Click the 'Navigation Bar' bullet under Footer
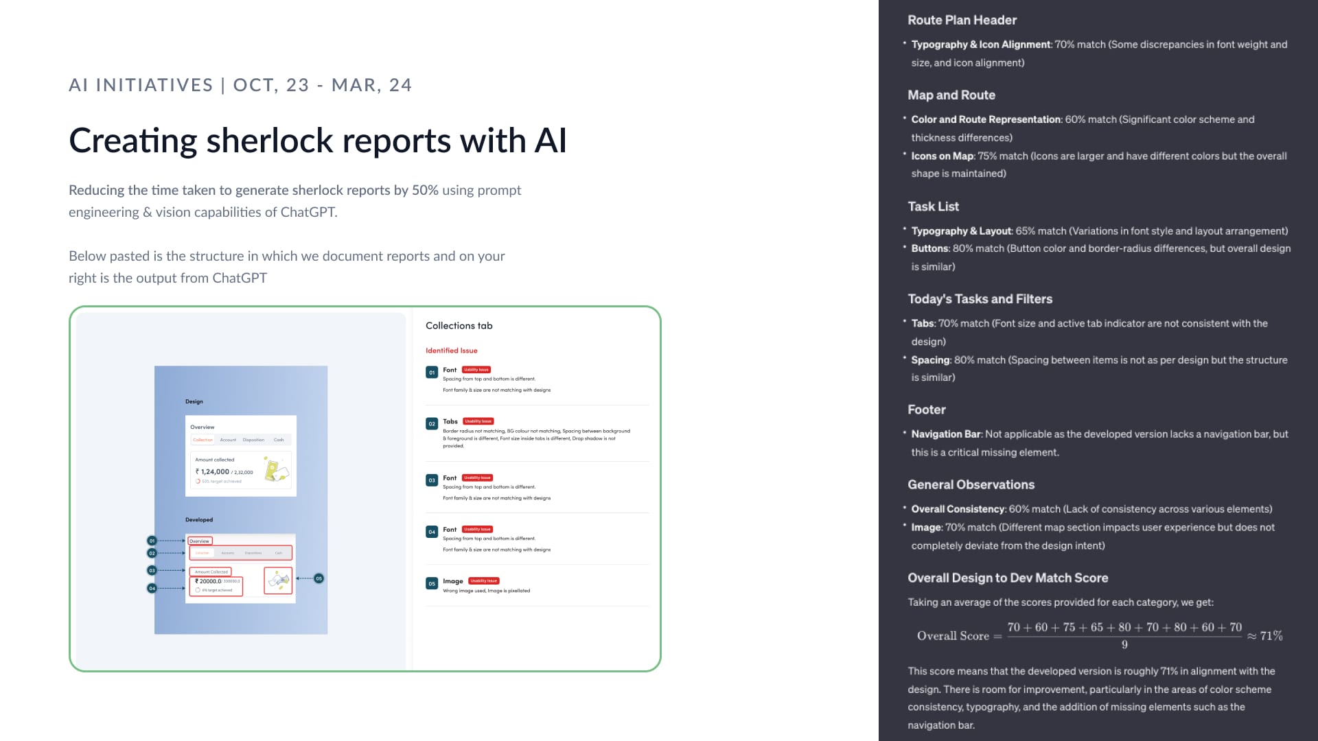This screenshot has width=1318, height=741. [x=1100, y=443]
